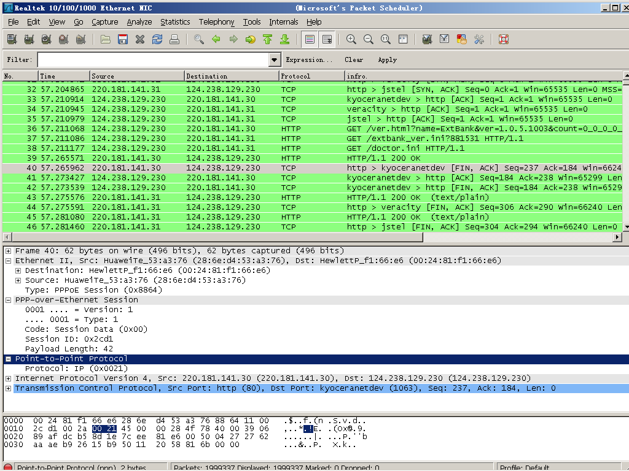Image resolution: width=629 pixels, height=471 pixels.
Task: Open the coloring rules editor
Action: point(462,39)
